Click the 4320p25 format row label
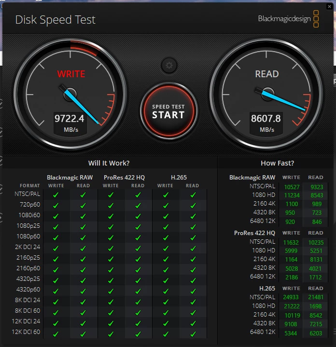336x347 pixels. pyautogui.click(x=28, y=278)
